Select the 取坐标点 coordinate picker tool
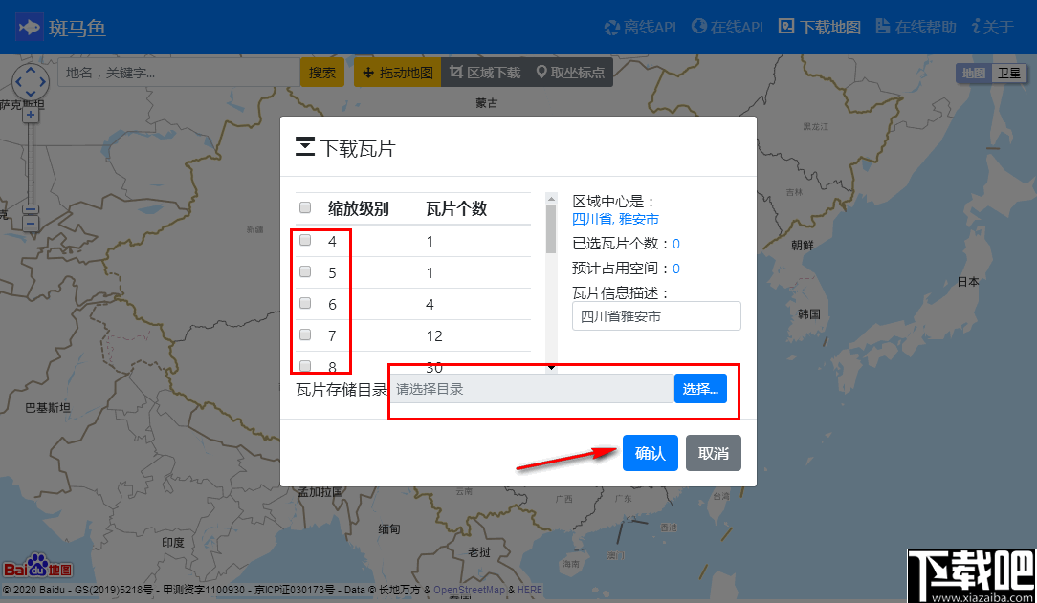The image size is (1037, 603). coord(570,71)
